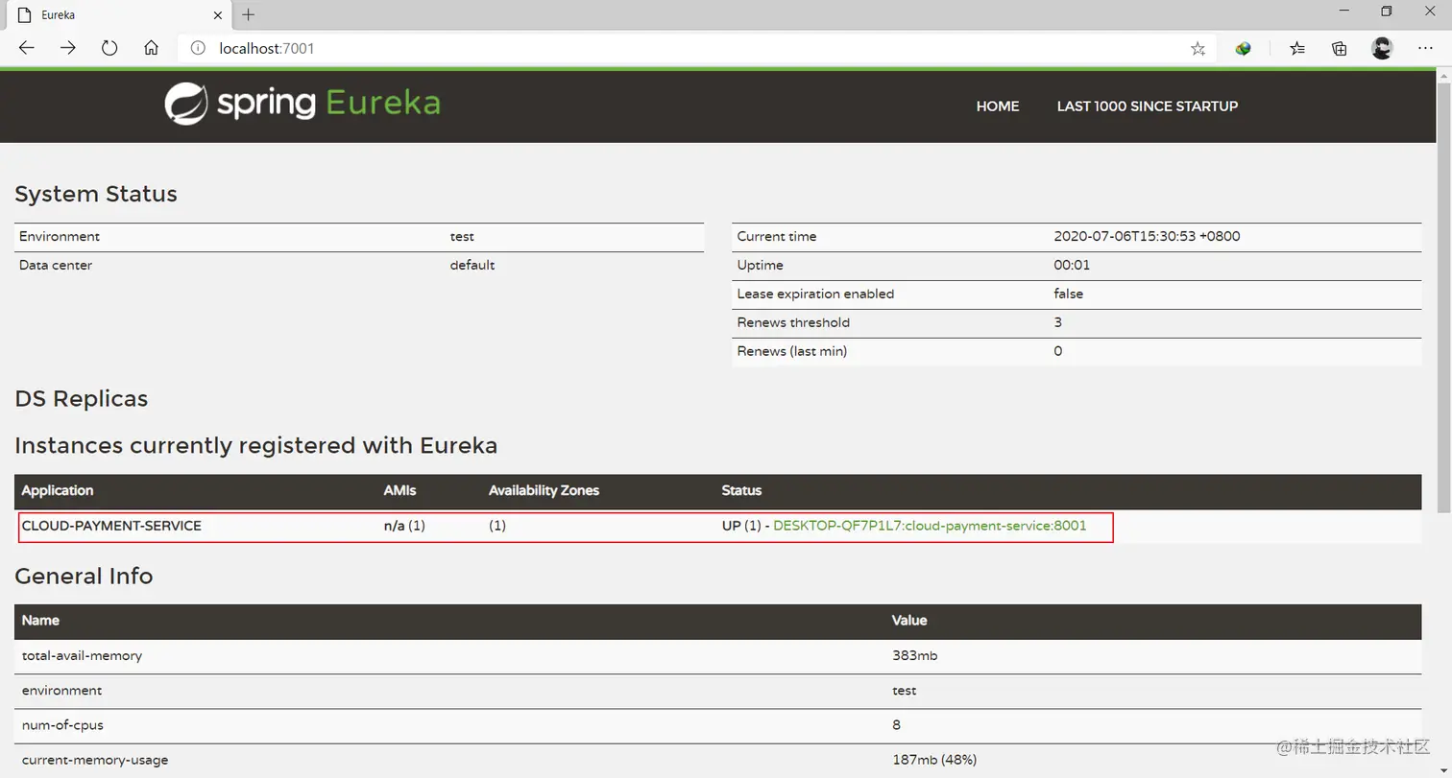View site information icon in address bar
1452x778 pixels.
(x=198, y=48)
